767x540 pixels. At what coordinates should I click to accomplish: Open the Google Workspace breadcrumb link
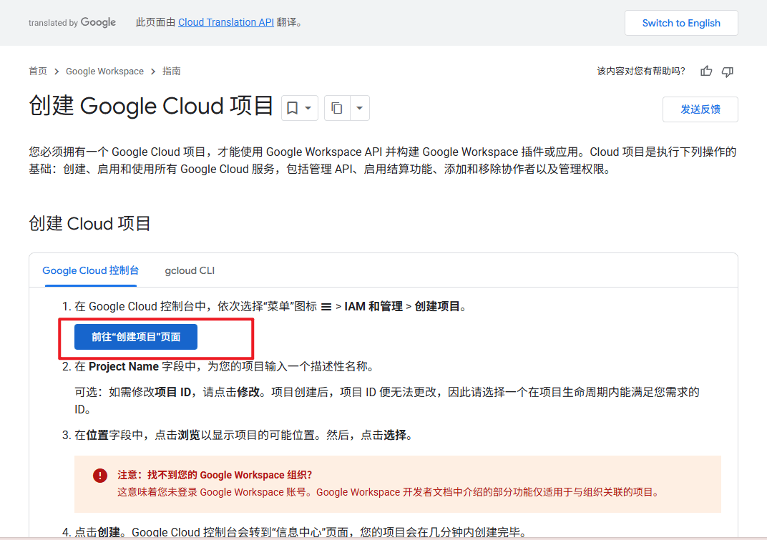point(104,72)
